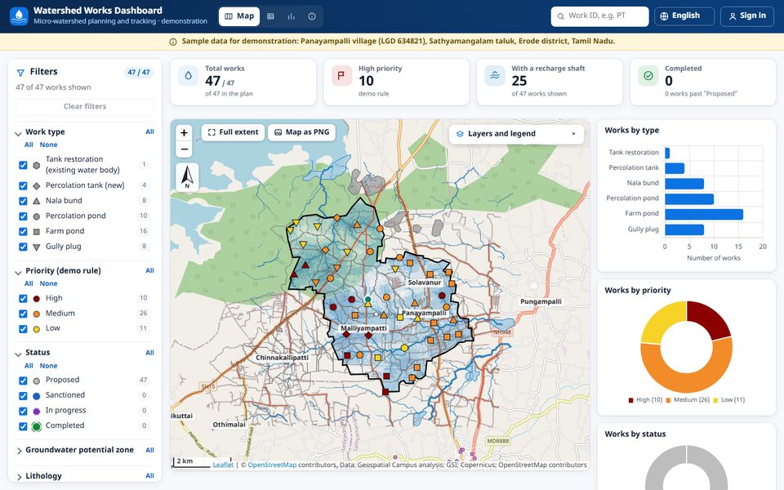
Task: Click the Full extent button
Action: pyautogui.click(x=233, y=132)
